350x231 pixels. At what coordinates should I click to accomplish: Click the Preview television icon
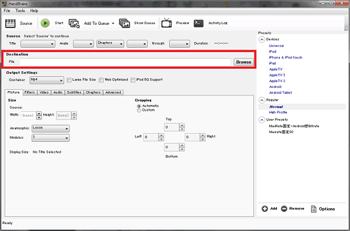pos(167,23)
